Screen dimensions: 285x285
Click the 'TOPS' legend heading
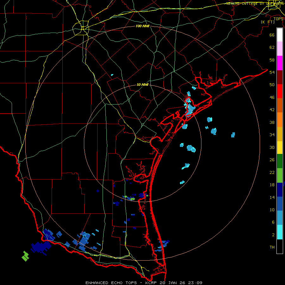(x=278, y=19)
